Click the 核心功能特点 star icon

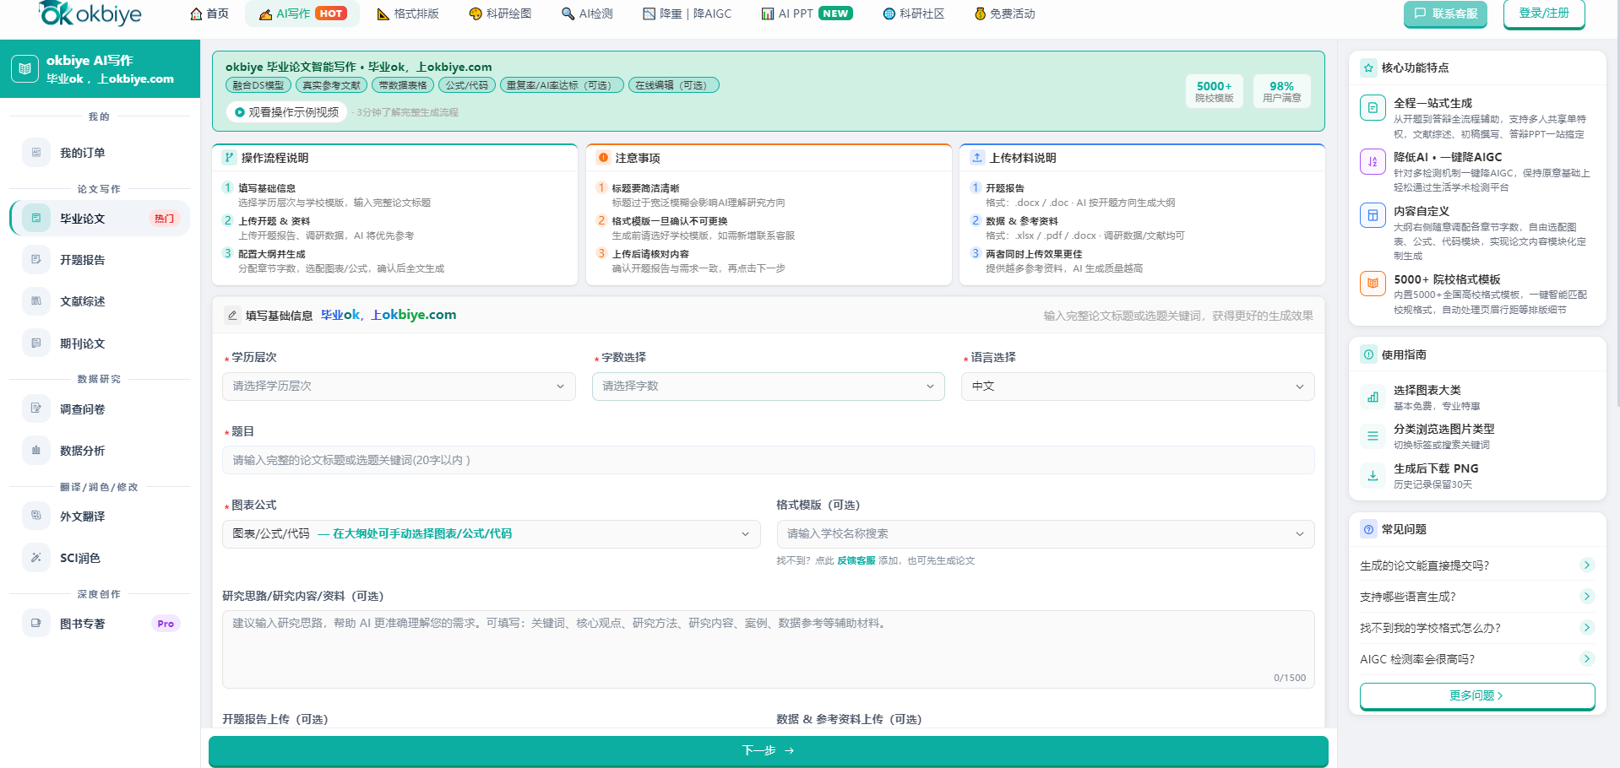(x=1368, y=68)
